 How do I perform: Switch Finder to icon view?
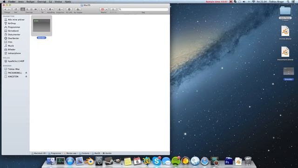(x=23, y=9)
